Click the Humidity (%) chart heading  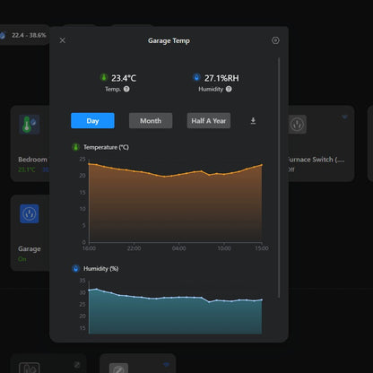click(x=100, y=268)
